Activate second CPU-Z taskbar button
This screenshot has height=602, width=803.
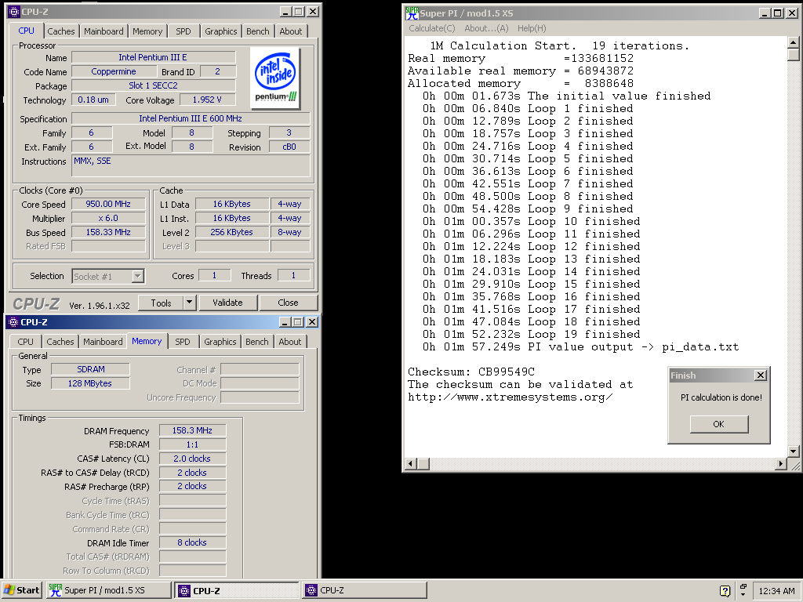[364, 590]
